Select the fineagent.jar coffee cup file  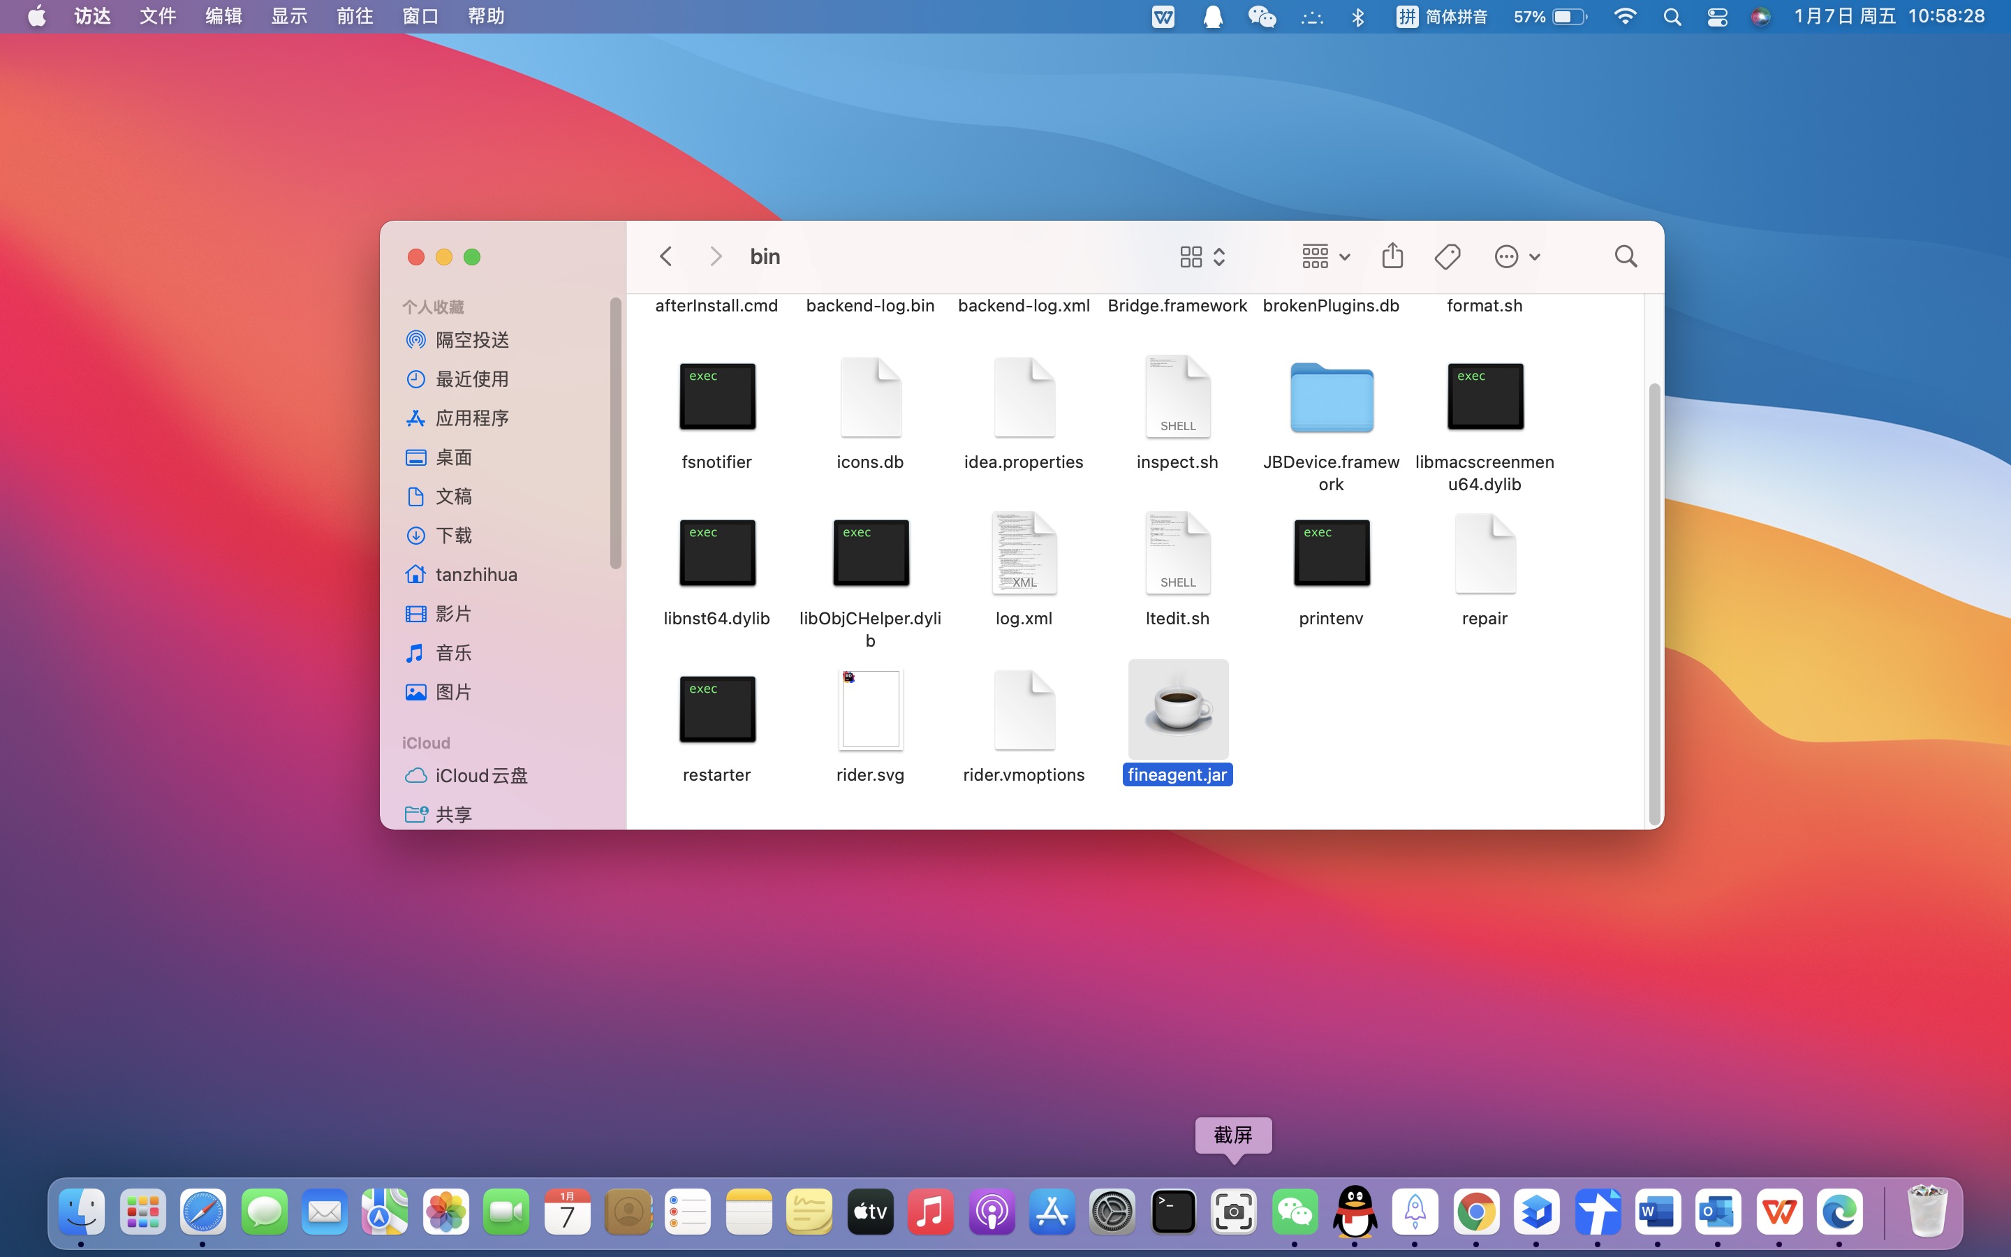coord(1177,709)
